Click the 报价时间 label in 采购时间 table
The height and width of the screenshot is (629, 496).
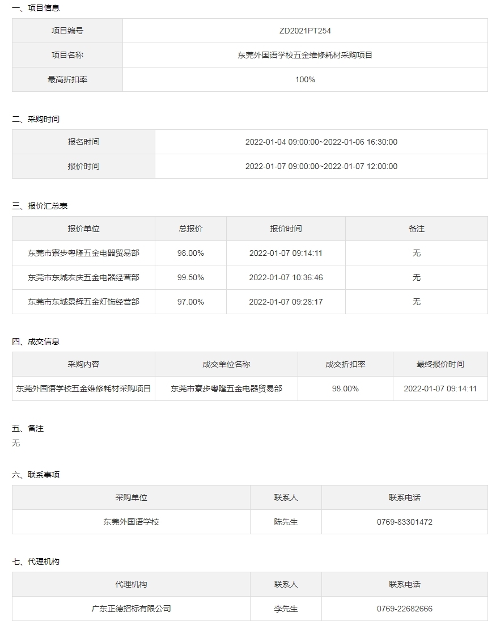[x=83, y=166]
